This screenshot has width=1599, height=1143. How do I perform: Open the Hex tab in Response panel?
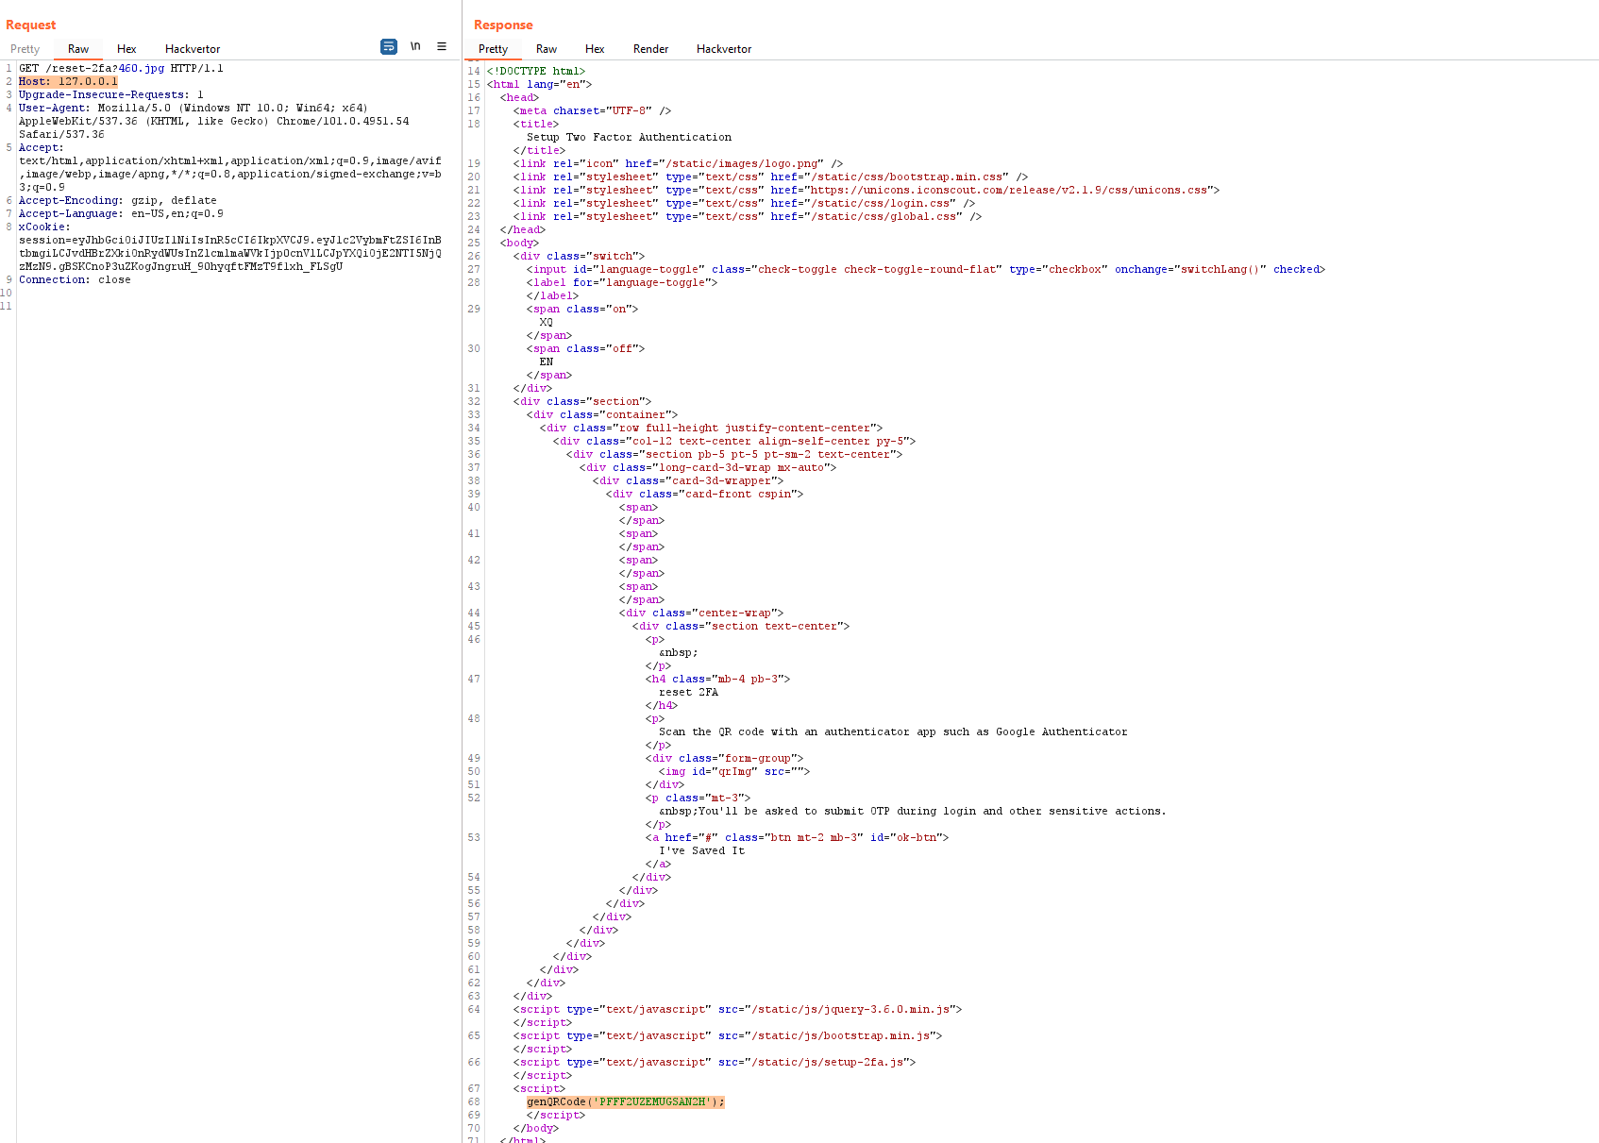click(595, 49)
